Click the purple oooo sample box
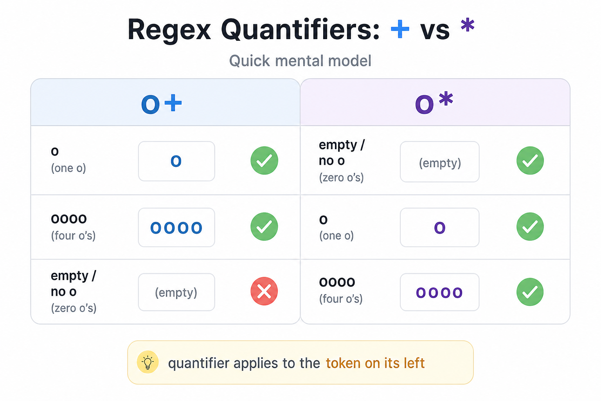 [440, 292]
